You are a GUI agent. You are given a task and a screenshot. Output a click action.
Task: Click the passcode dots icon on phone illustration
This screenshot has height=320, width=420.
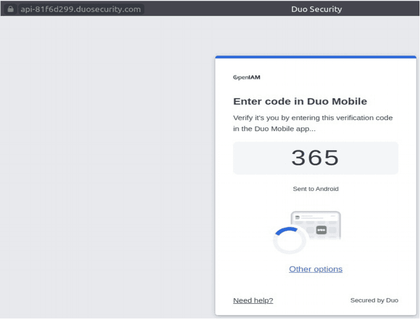(322, 230)
